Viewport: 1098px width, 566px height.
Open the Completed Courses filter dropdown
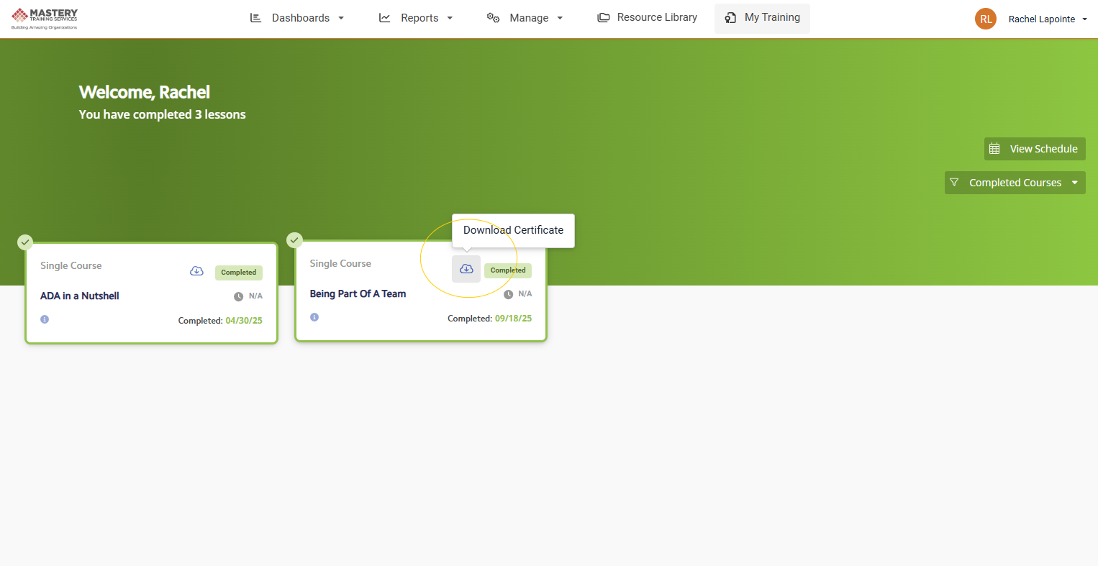click(x=1015, y=183)
